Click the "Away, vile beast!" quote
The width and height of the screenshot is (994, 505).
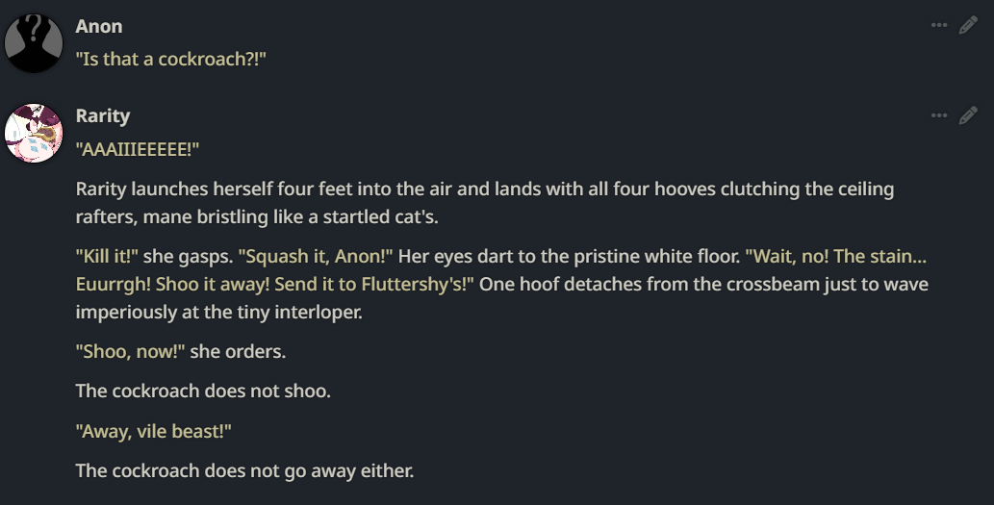[x=154, y=431]
